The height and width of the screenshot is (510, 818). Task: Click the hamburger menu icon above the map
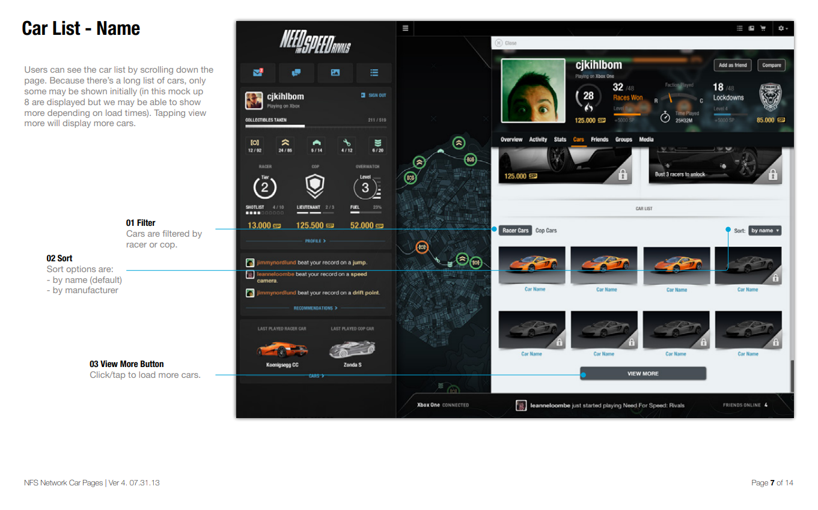coord(406,28)
